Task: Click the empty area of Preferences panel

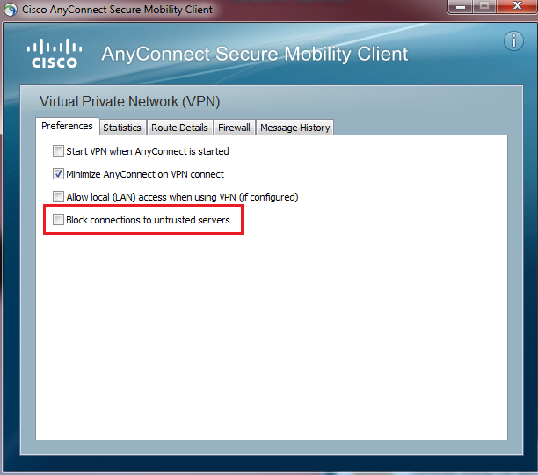Action: (x=271, y=334)
